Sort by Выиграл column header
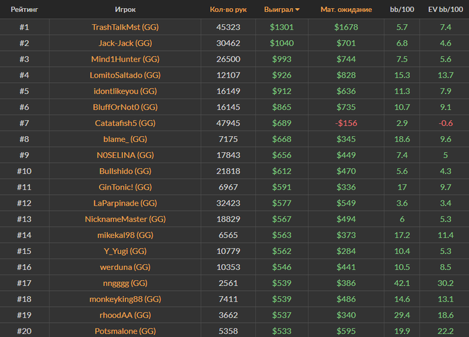The image size is (469, 337). (x=279, y=9)
